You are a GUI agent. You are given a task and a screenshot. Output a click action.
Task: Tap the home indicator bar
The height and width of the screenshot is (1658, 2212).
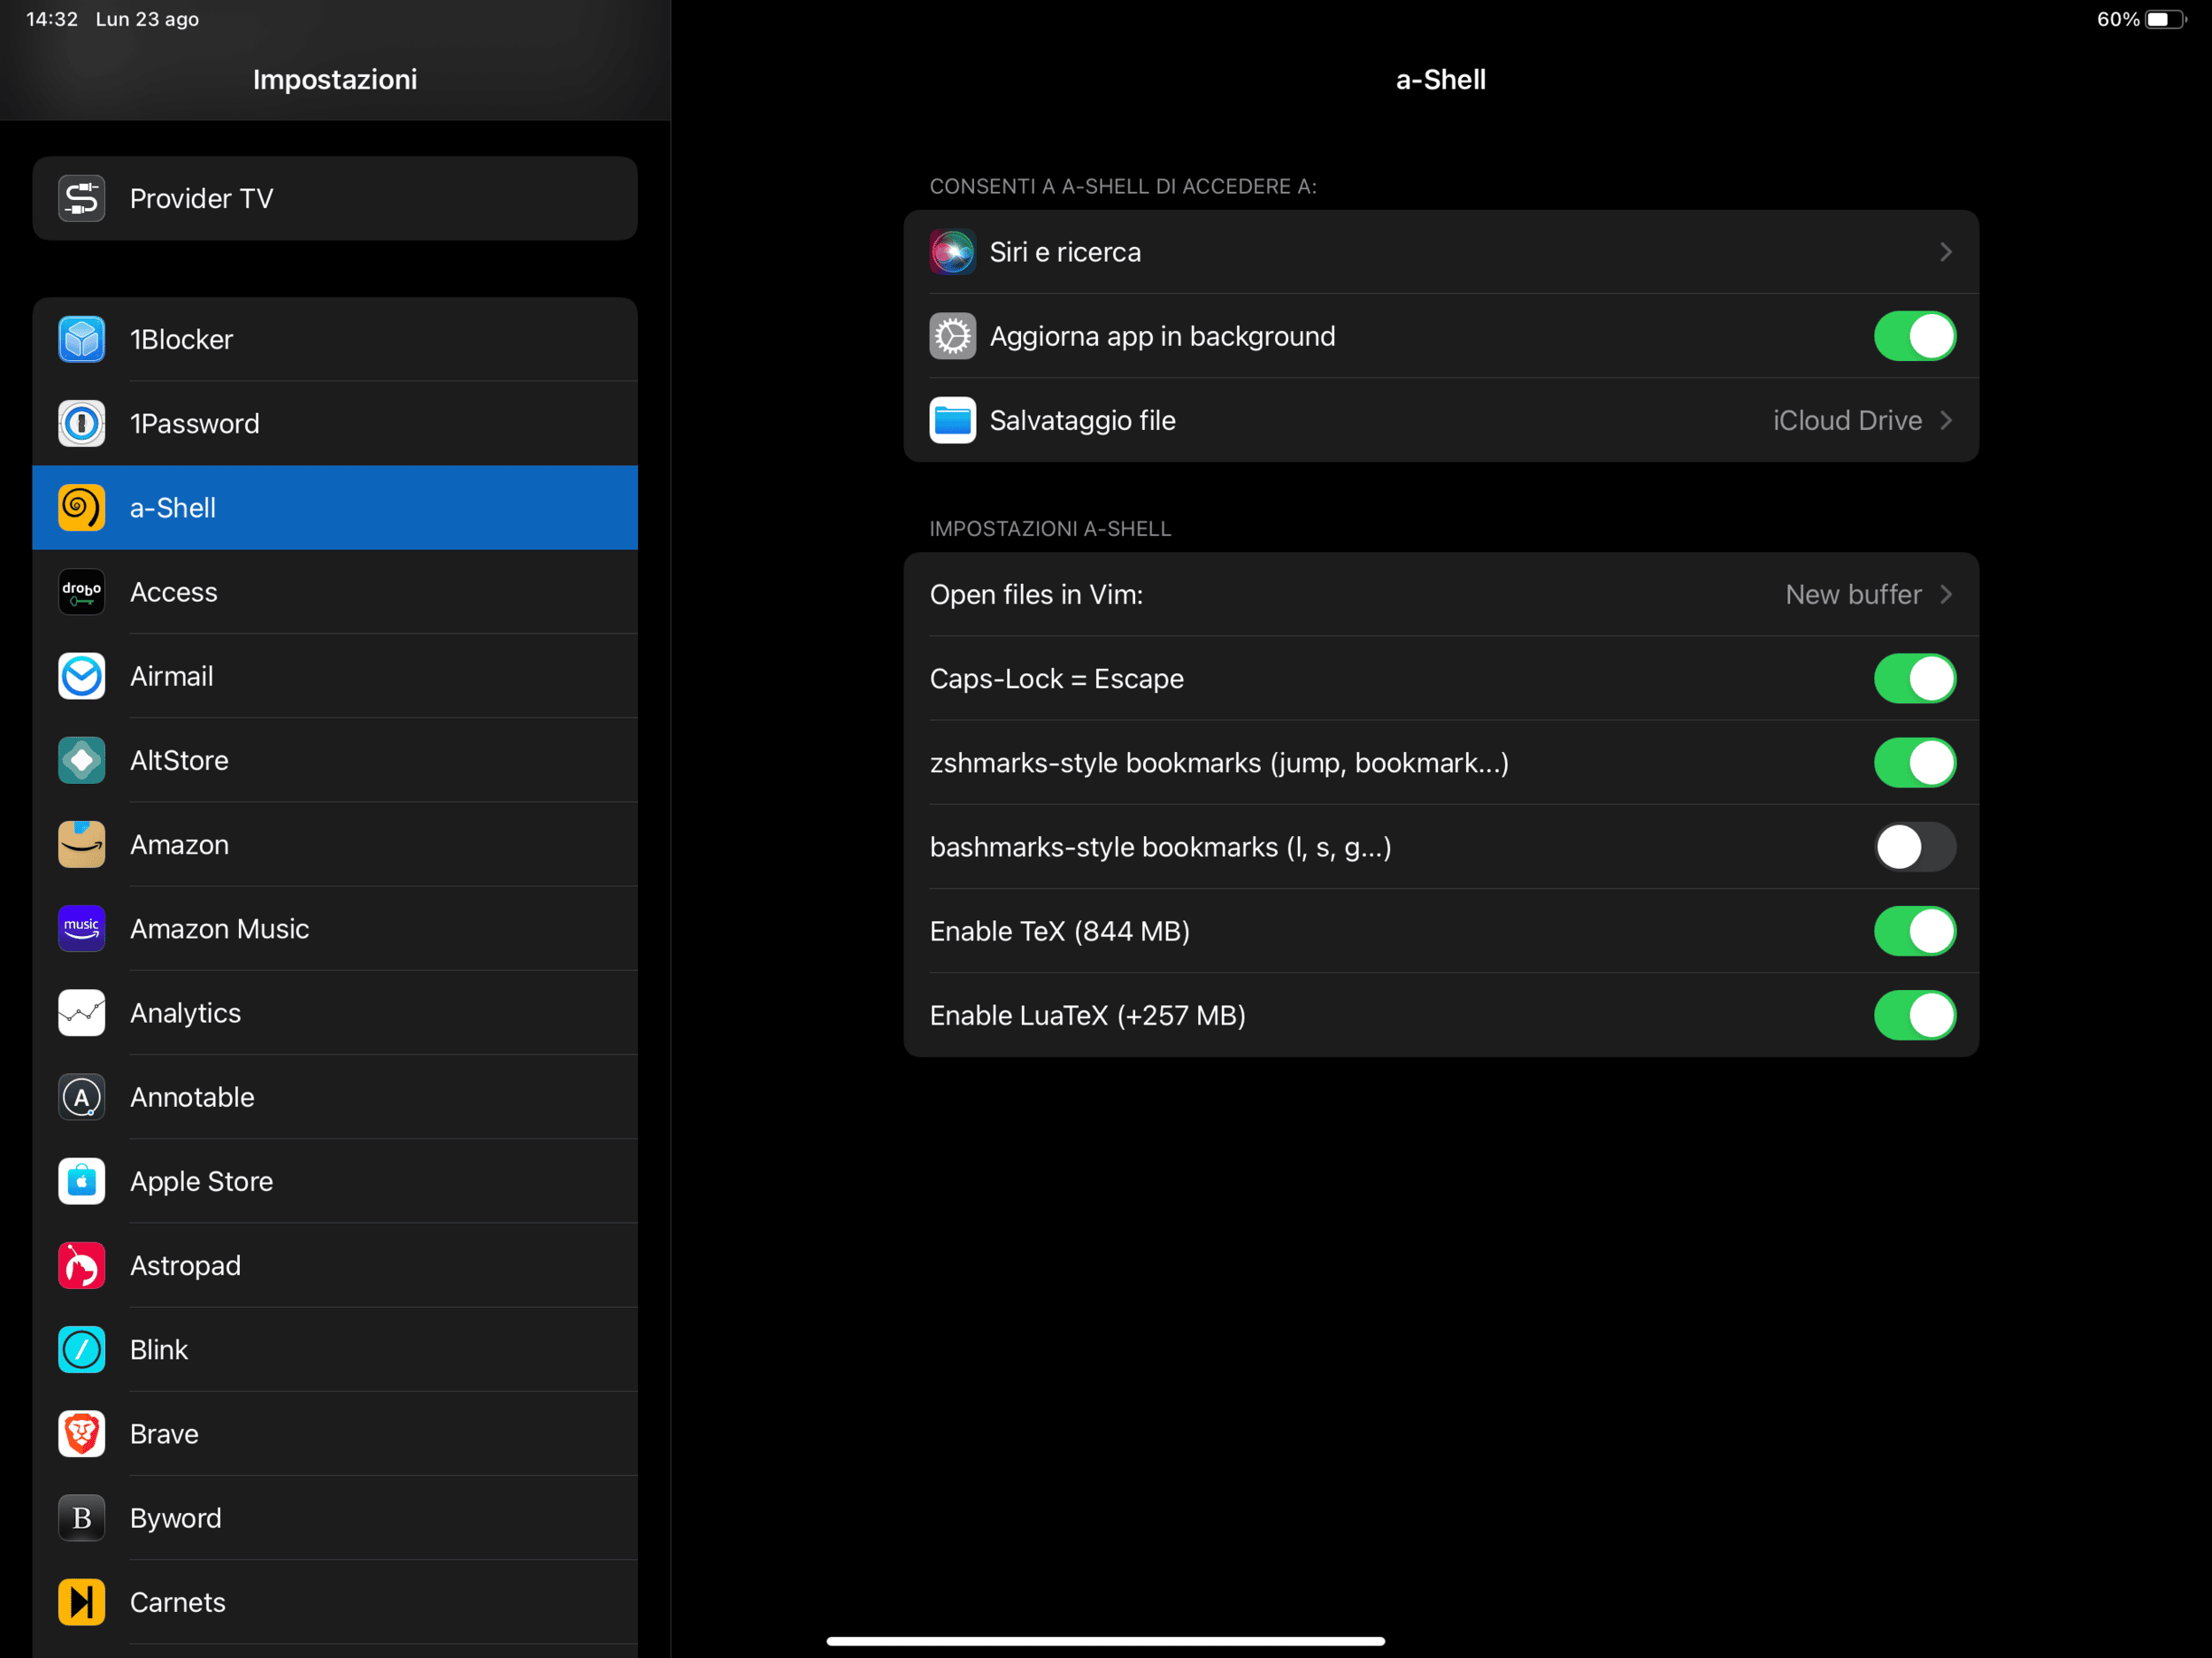(1105, 1641)
